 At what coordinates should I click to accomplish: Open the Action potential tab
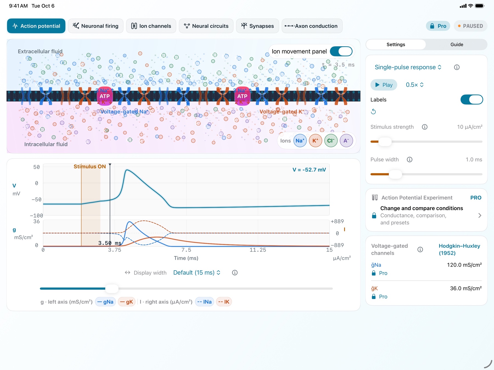coord(36,26)
